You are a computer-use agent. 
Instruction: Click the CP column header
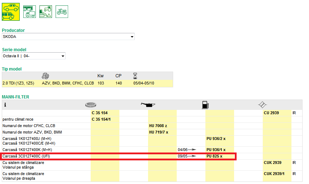(x=118, y=76)
